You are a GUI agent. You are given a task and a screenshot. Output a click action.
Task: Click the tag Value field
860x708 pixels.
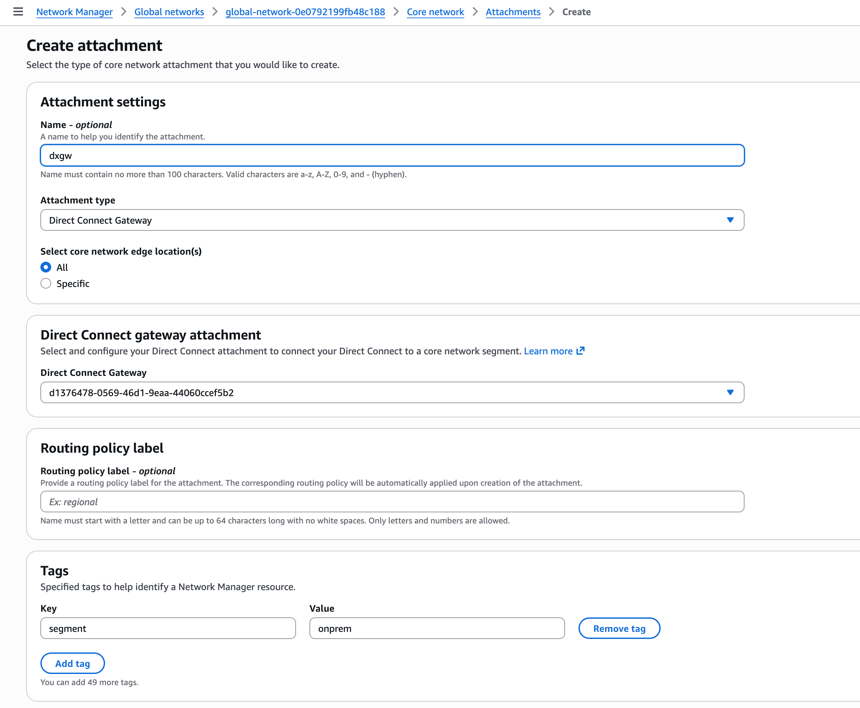tap(437, 629)
